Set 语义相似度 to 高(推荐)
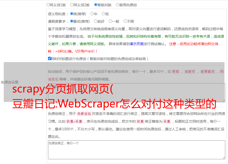Screen dimensions: 228x164 click(72, 14)
